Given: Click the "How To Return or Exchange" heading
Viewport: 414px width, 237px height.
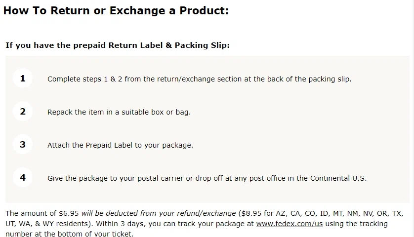Looking at the screenshot, I should pos(116,11).
